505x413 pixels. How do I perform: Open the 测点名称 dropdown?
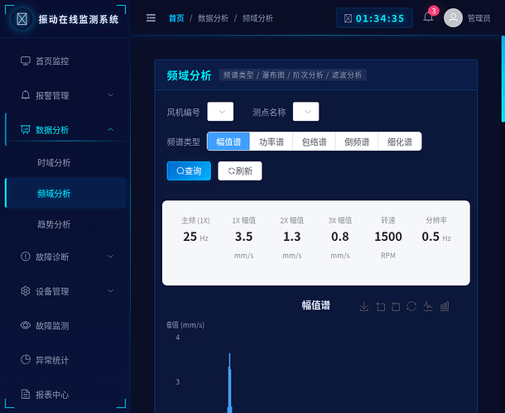click(x=306, y=112)
